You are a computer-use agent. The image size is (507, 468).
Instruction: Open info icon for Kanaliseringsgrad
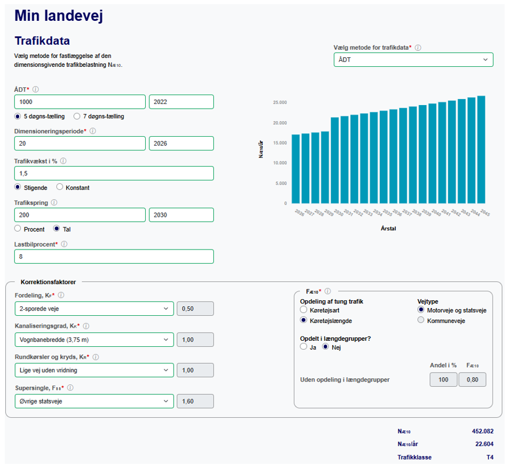86,326
